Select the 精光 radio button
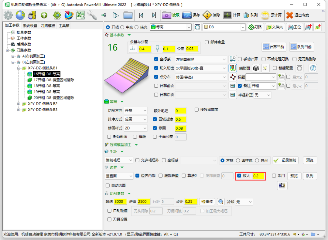This screenshot has height=240, width=328. point(136,27)
